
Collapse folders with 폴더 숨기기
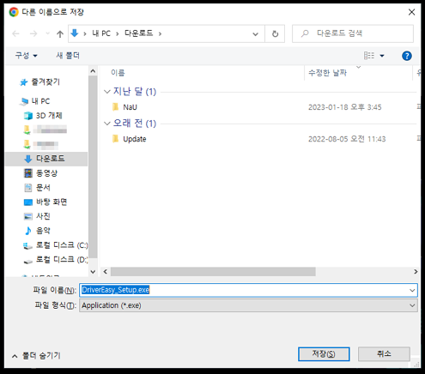tap(36, 356)
